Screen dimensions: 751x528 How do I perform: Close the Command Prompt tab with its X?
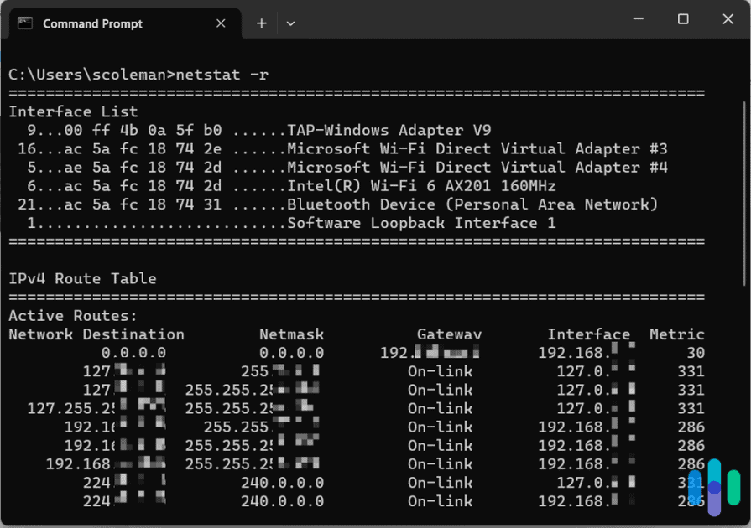pos(221,23)
